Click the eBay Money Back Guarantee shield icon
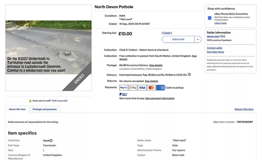The width and height of the screenshot is (262, 160). (210, 18)
